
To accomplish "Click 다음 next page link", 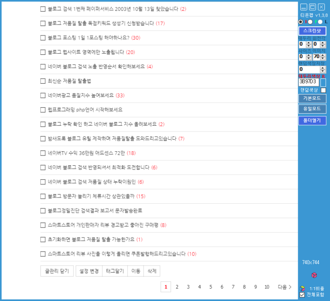I will (285, 287).
